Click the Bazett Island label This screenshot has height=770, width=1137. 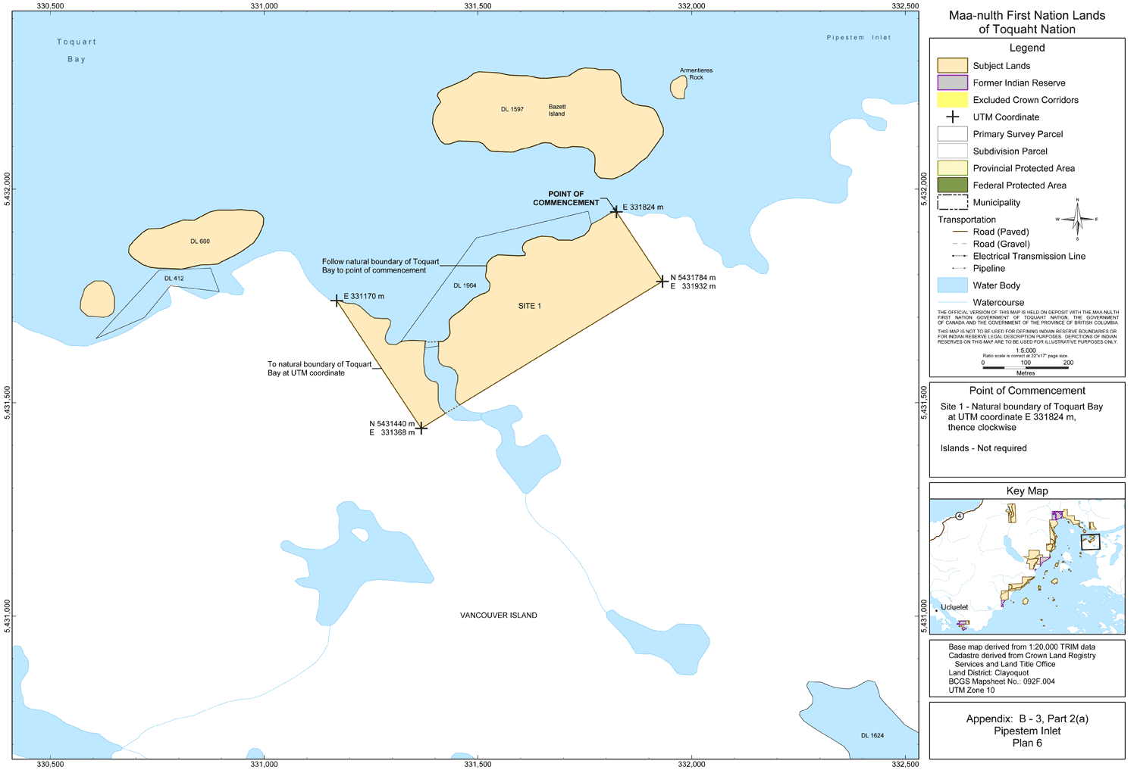[557, 111]
